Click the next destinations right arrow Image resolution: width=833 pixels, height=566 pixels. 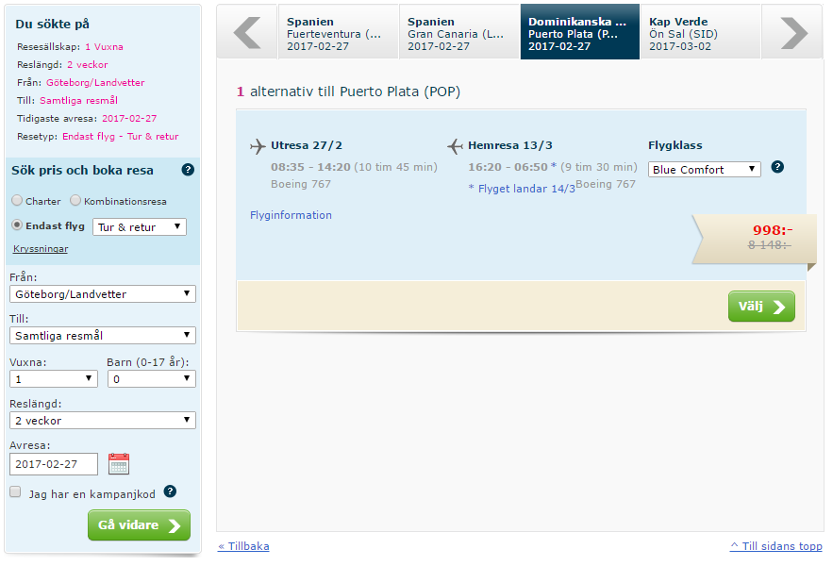[x=793, y=32]
